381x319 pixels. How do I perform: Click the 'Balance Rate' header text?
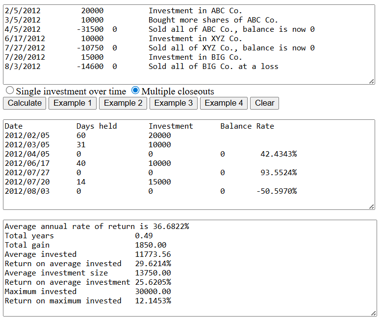pyautogui.click(x=247, y=126)
